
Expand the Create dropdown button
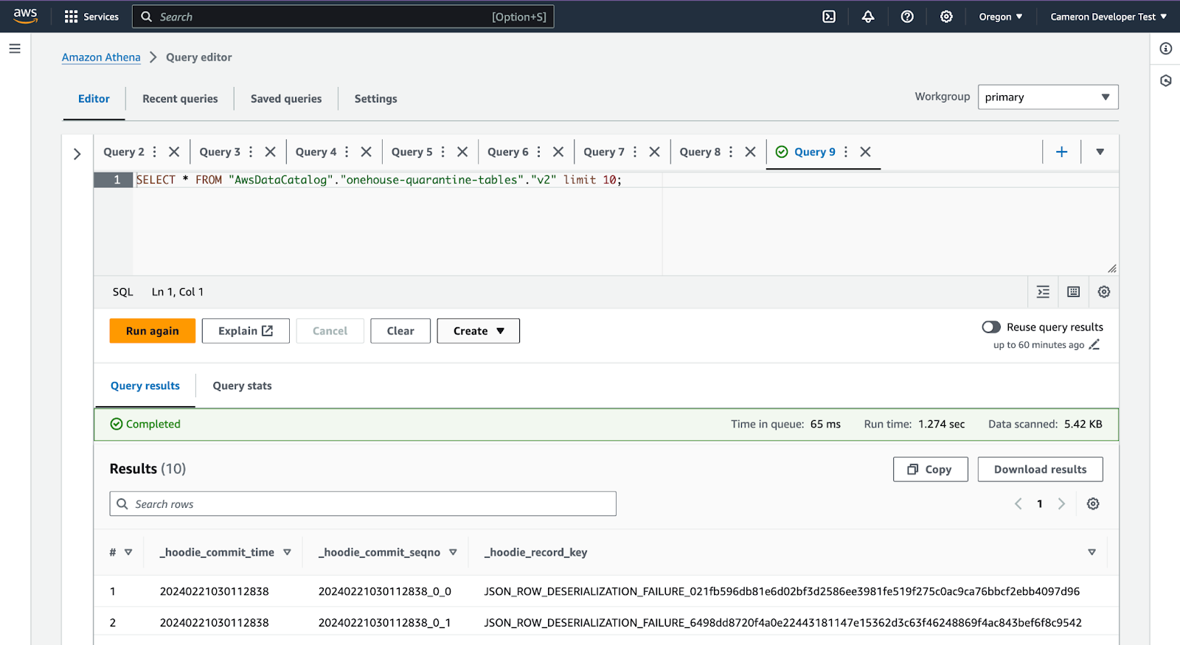click(479, 331)
